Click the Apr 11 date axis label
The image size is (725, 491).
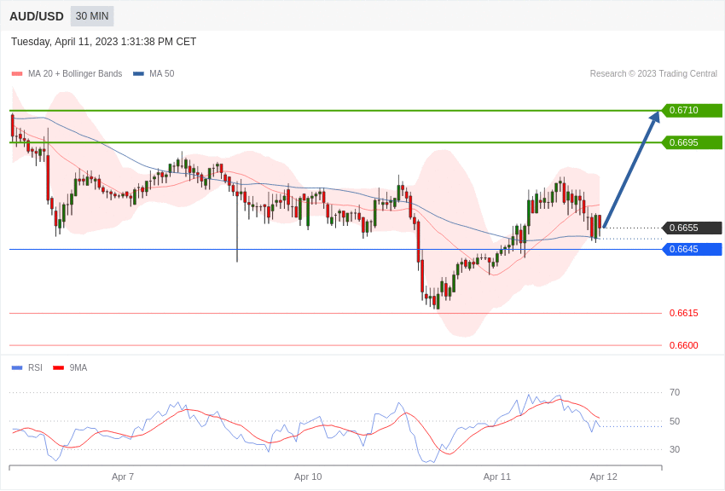coord(497,477)
